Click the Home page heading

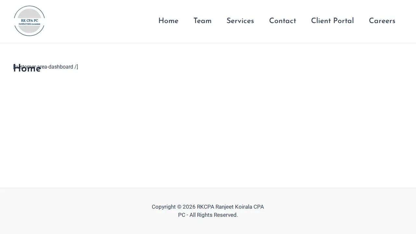point(27,69)
